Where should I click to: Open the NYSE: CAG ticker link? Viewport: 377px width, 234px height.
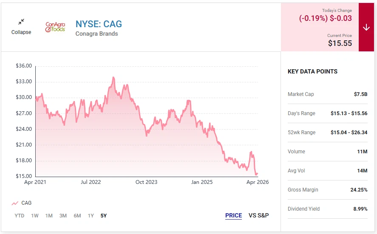[x=99, y=24]
